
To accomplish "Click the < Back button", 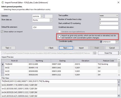I will (x=51, y=48).
